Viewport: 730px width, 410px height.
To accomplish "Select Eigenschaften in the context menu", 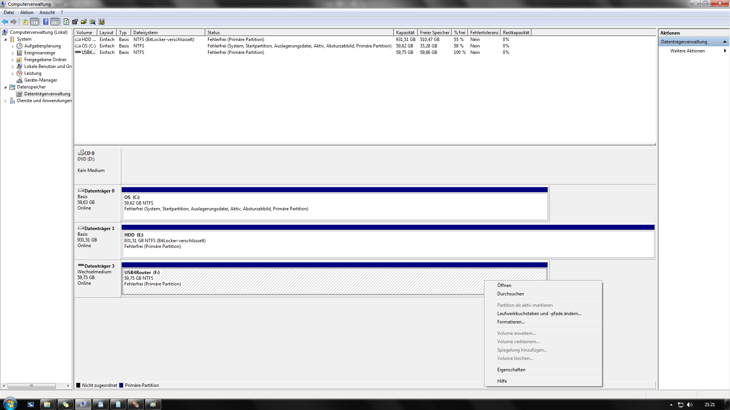I will pos(511,370).
